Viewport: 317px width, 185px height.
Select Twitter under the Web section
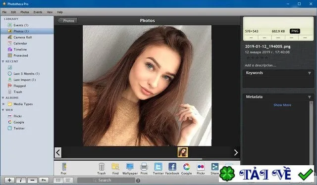point(16,128)
